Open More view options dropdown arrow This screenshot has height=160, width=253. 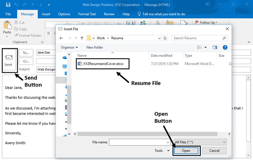pyautogui.click(x=206, y=47)
